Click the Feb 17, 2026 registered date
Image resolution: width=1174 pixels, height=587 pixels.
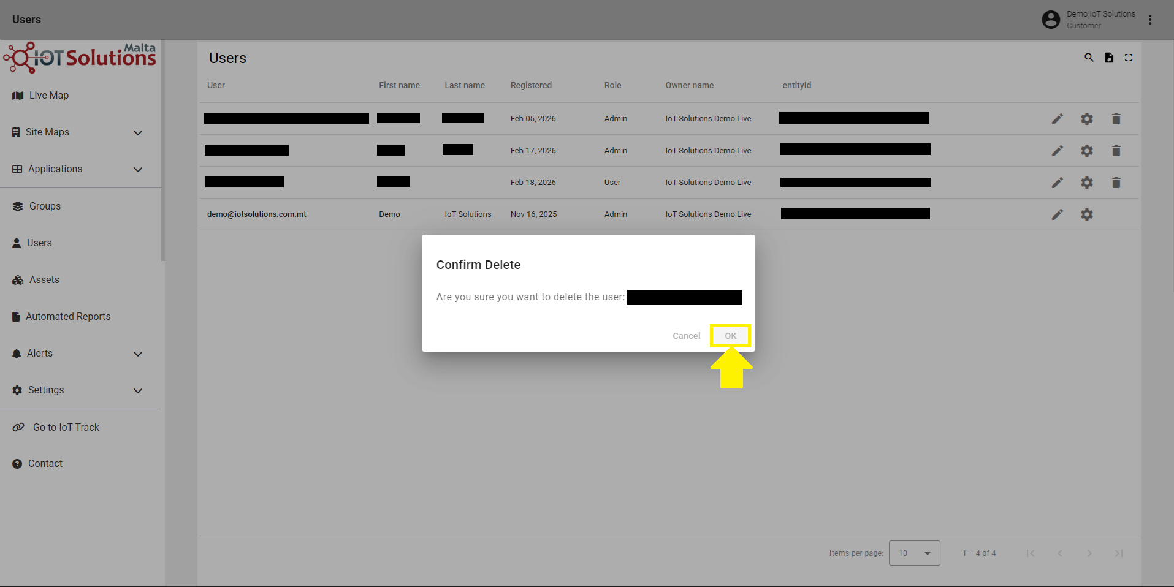point(533,151)
